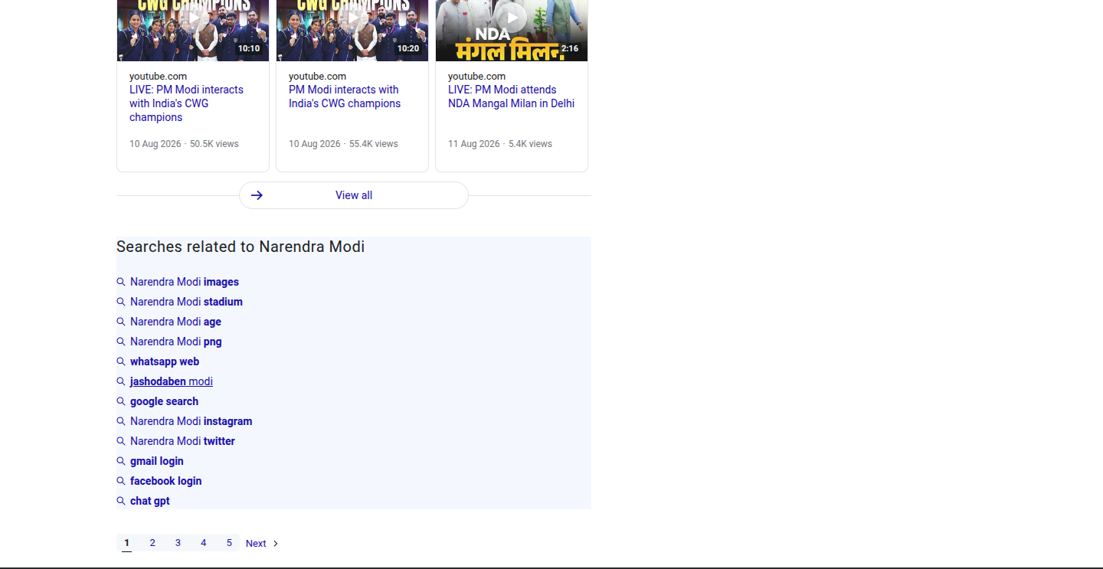Screen dimensions: 1103x569
Task: Click the chevron arrow after Next
Action: coord(276,544)
